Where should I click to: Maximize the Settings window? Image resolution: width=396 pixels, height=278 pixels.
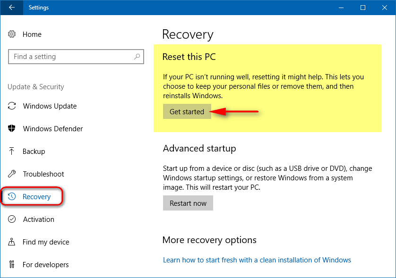click(363, 8)
